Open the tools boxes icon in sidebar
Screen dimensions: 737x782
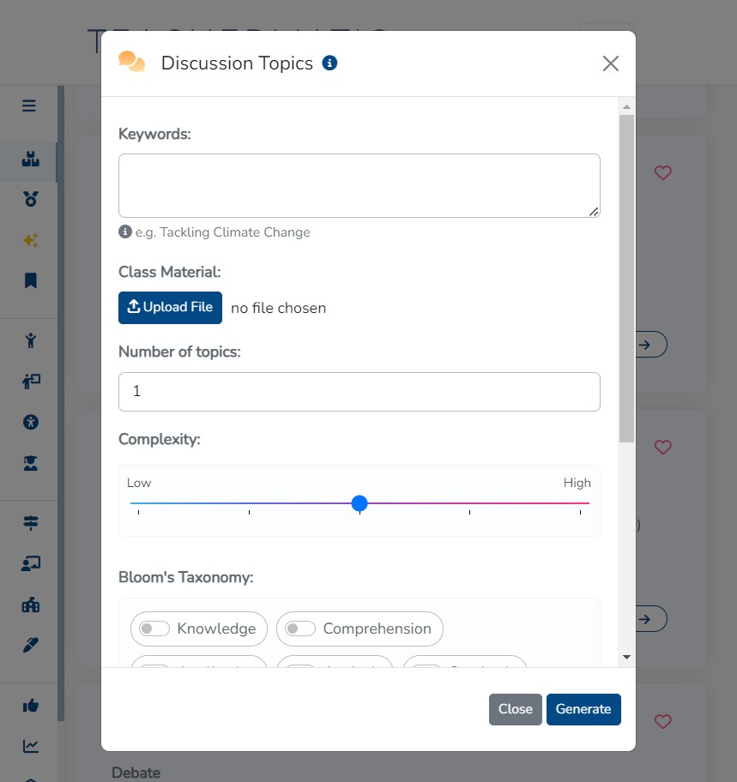click(x=30, y=159)
